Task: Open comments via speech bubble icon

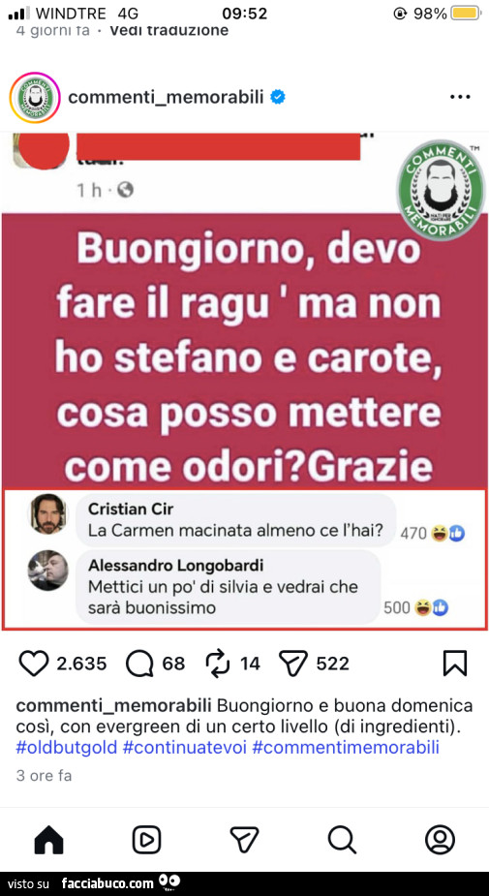Action: point(139,664)
